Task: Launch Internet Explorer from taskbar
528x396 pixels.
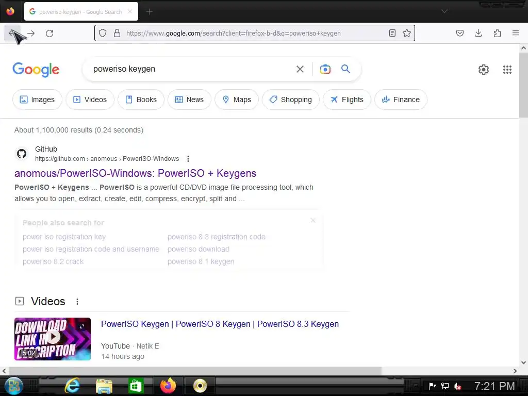Action: click(72, 386)
